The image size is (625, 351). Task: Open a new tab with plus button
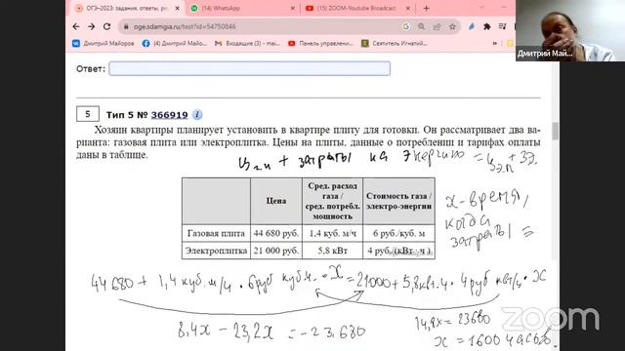[426, 8]
